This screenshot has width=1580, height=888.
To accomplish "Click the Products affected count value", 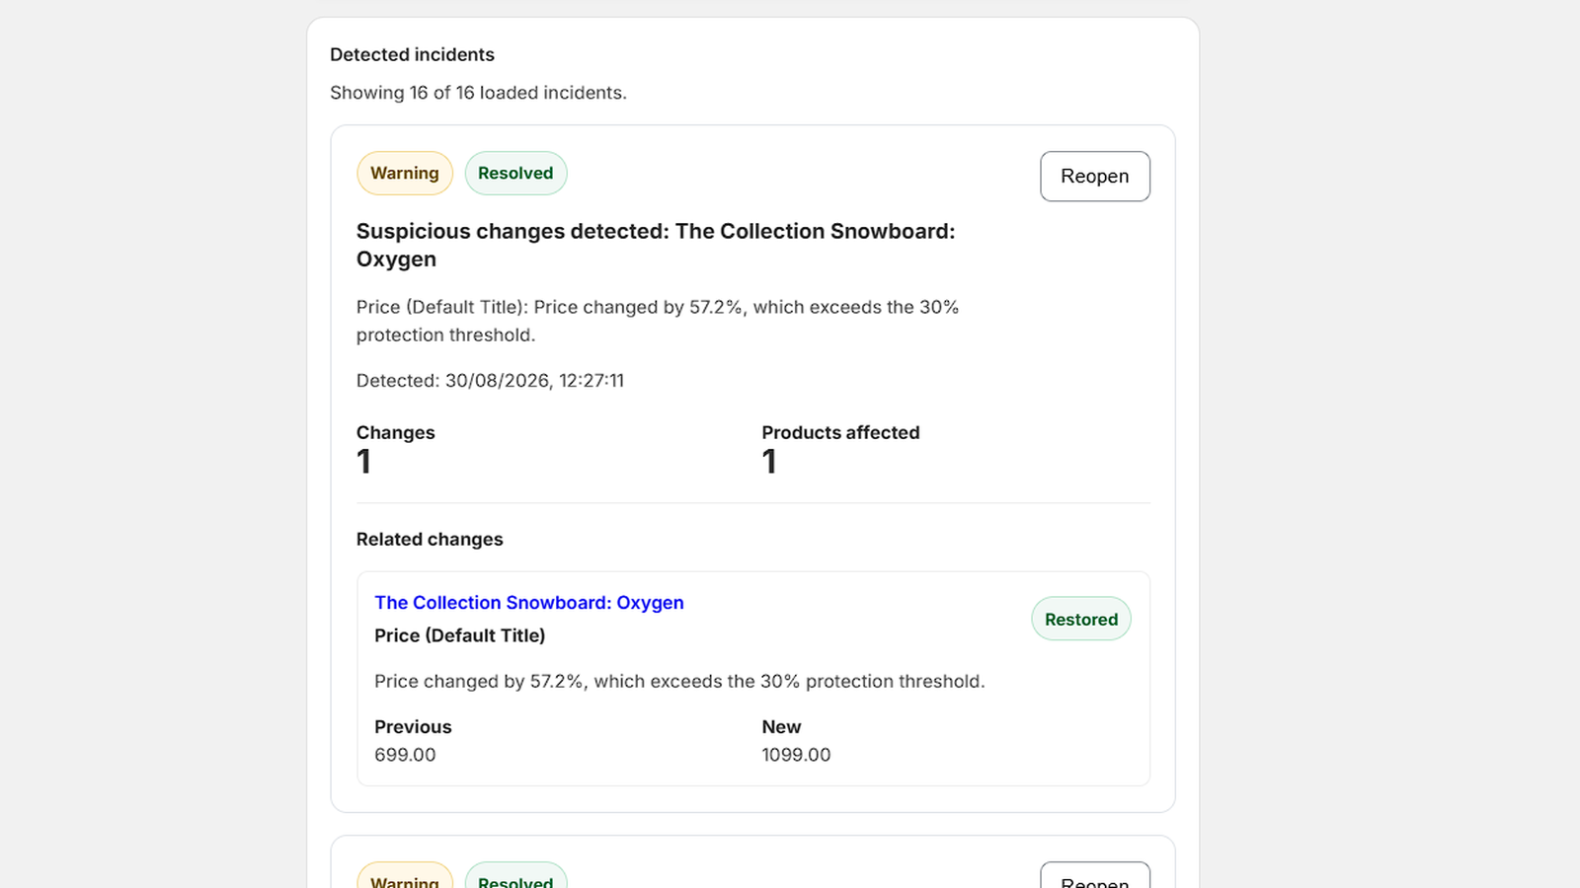I will (769, 462).
